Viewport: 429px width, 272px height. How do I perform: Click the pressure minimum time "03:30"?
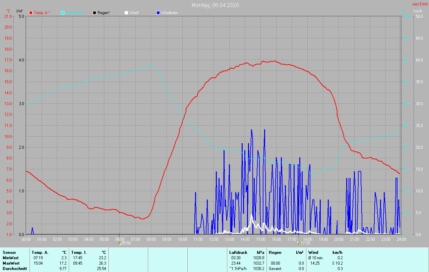[236, 258]
